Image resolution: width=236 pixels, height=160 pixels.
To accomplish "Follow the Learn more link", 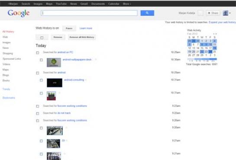I will (x=86, y=28).
